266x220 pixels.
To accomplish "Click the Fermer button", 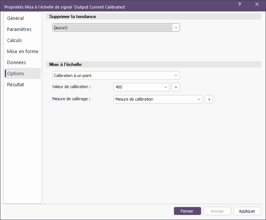I will point(187,211).
